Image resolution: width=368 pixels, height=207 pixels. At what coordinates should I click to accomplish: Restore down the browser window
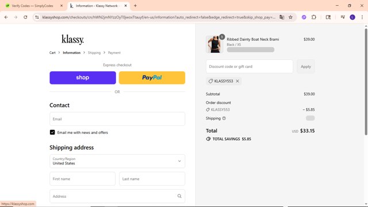pos(350,6)
